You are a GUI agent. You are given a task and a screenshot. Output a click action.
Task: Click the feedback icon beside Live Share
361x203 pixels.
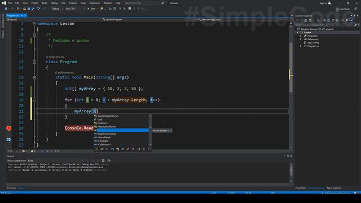pyautogui.click(x=356, y=8)
